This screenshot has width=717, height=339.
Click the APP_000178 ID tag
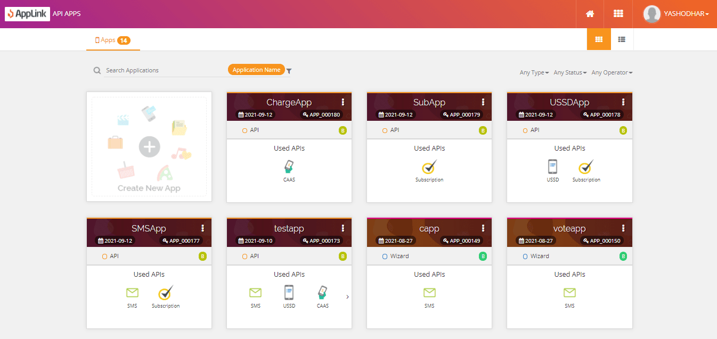tap(601, 114)
